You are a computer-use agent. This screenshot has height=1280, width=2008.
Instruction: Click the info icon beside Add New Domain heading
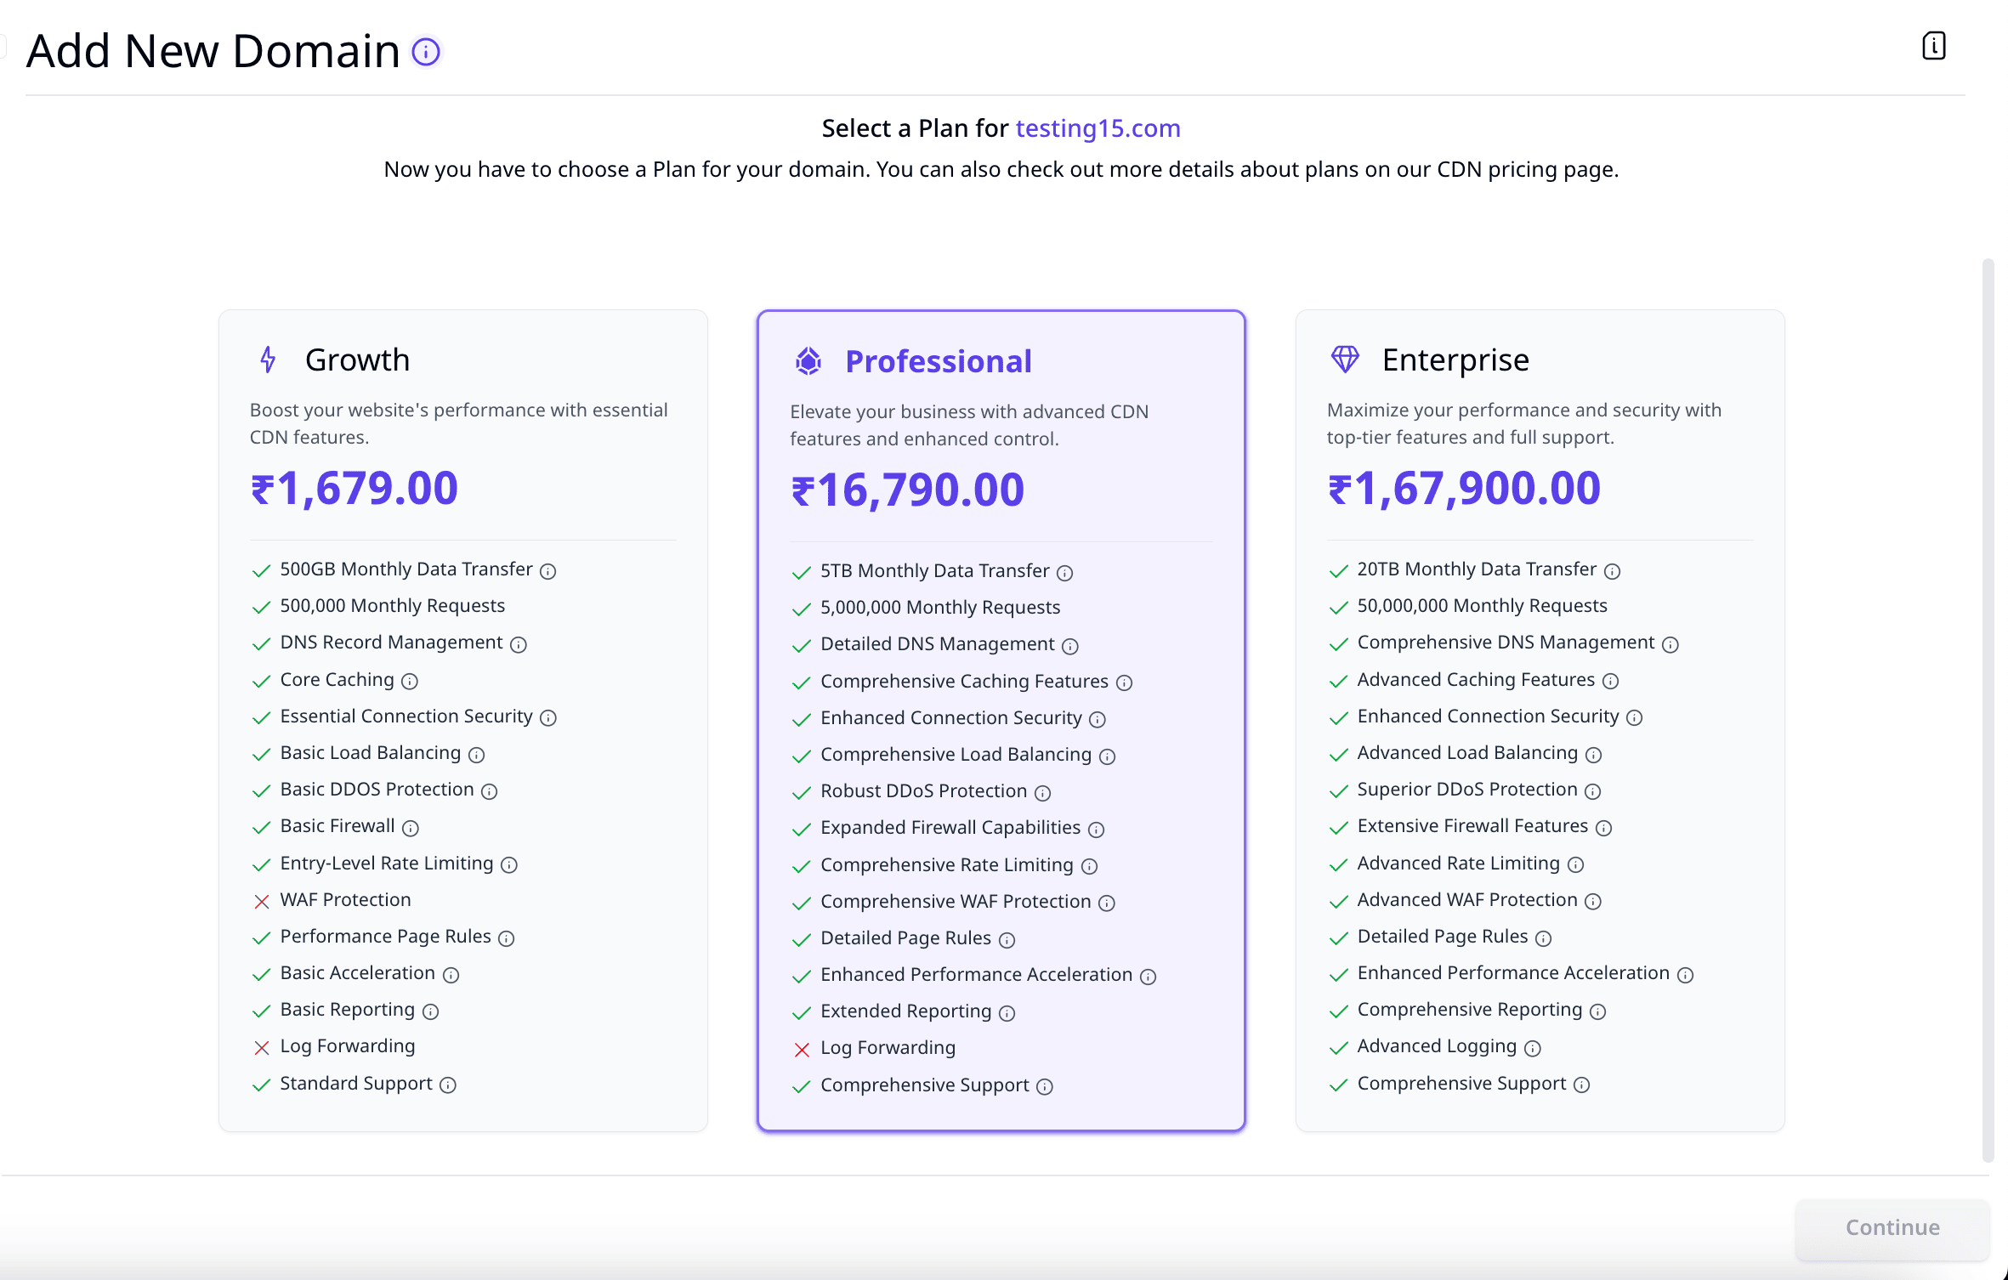click(427, 52)
